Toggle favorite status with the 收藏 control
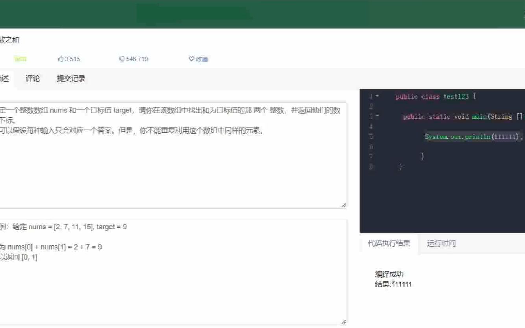 pos(198,59)
